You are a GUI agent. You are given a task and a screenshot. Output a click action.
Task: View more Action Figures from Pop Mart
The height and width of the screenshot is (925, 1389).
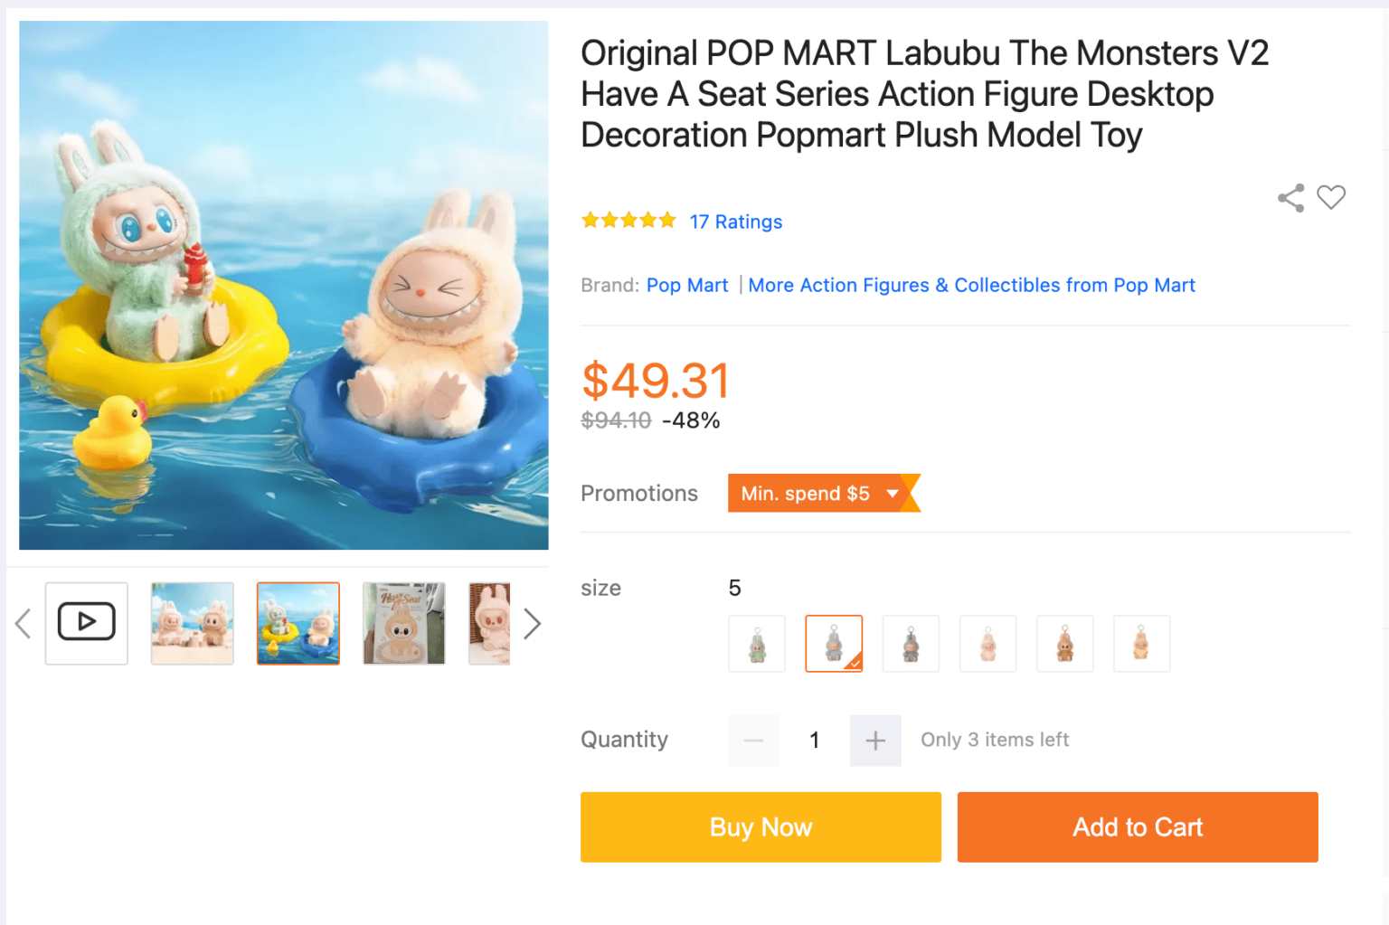pos(972,285)
